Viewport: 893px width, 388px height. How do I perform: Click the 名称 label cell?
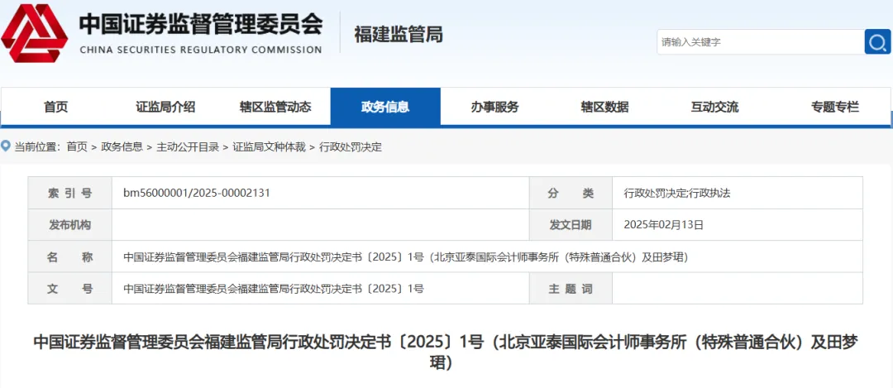click(70, 257)
